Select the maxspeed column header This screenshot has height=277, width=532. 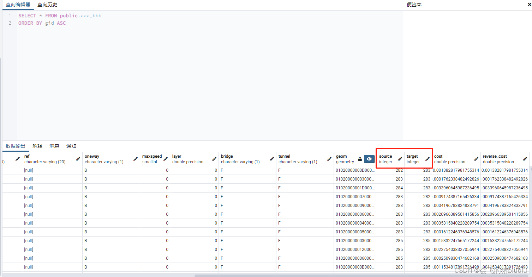pos(155,159)
